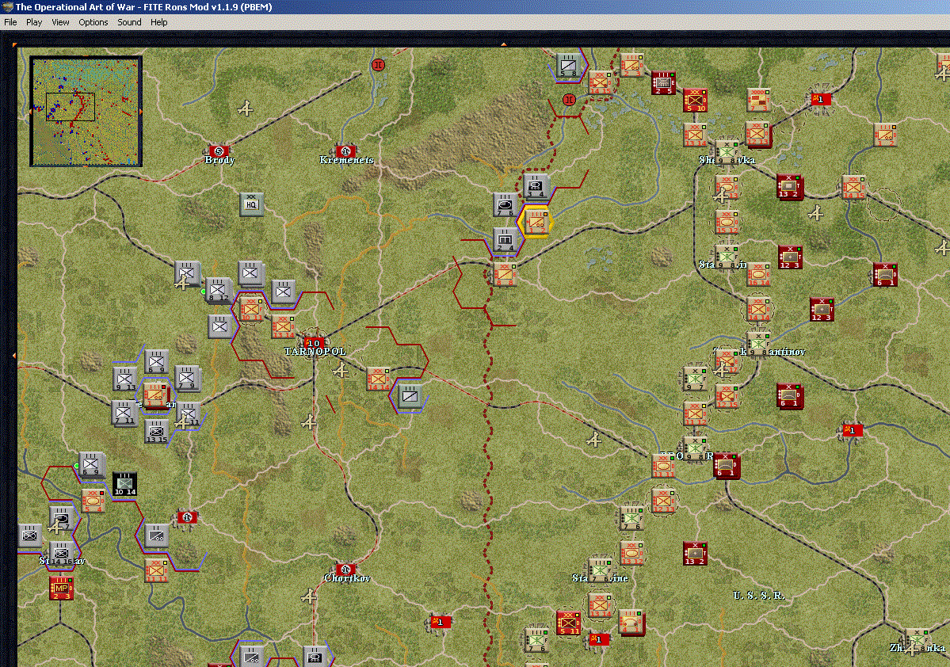Open the Help menu

158,22
